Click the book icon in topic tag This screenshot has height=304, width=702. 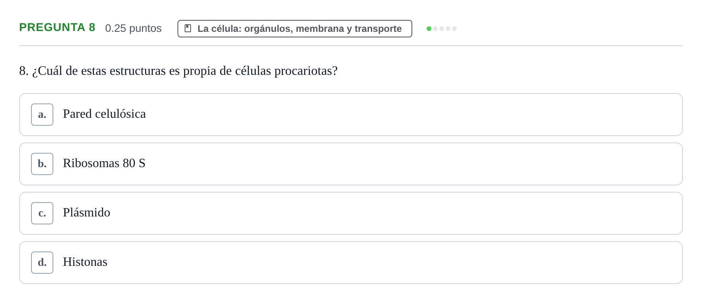188,29
